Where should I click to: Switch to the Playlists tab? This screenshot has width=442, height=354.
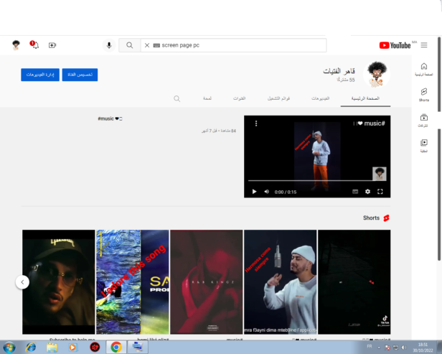(x=278, y=98)
